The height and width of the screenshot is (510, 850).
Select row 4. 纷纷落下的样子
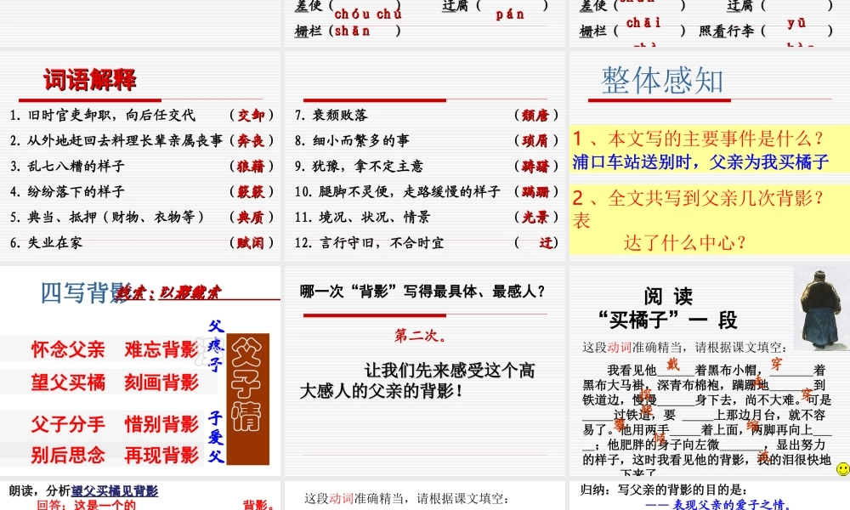(x=140, y=191)
